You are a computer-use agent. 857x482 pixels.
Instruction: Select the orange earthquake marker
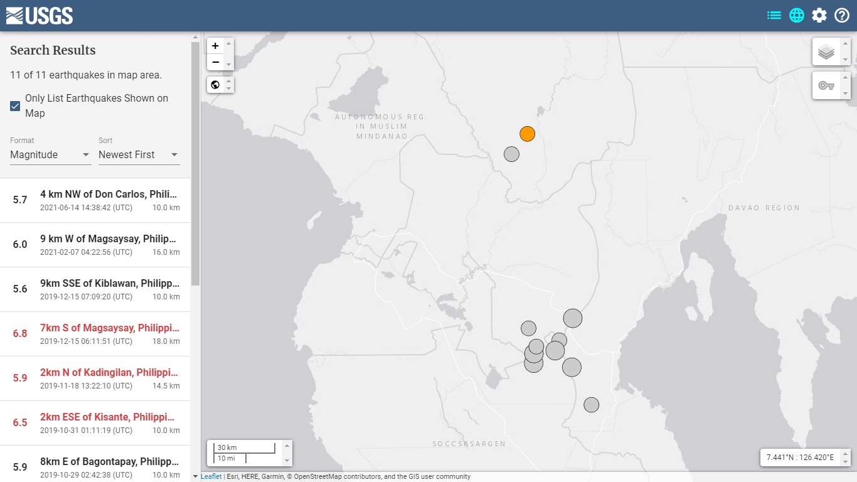click(x=527, y=134)
